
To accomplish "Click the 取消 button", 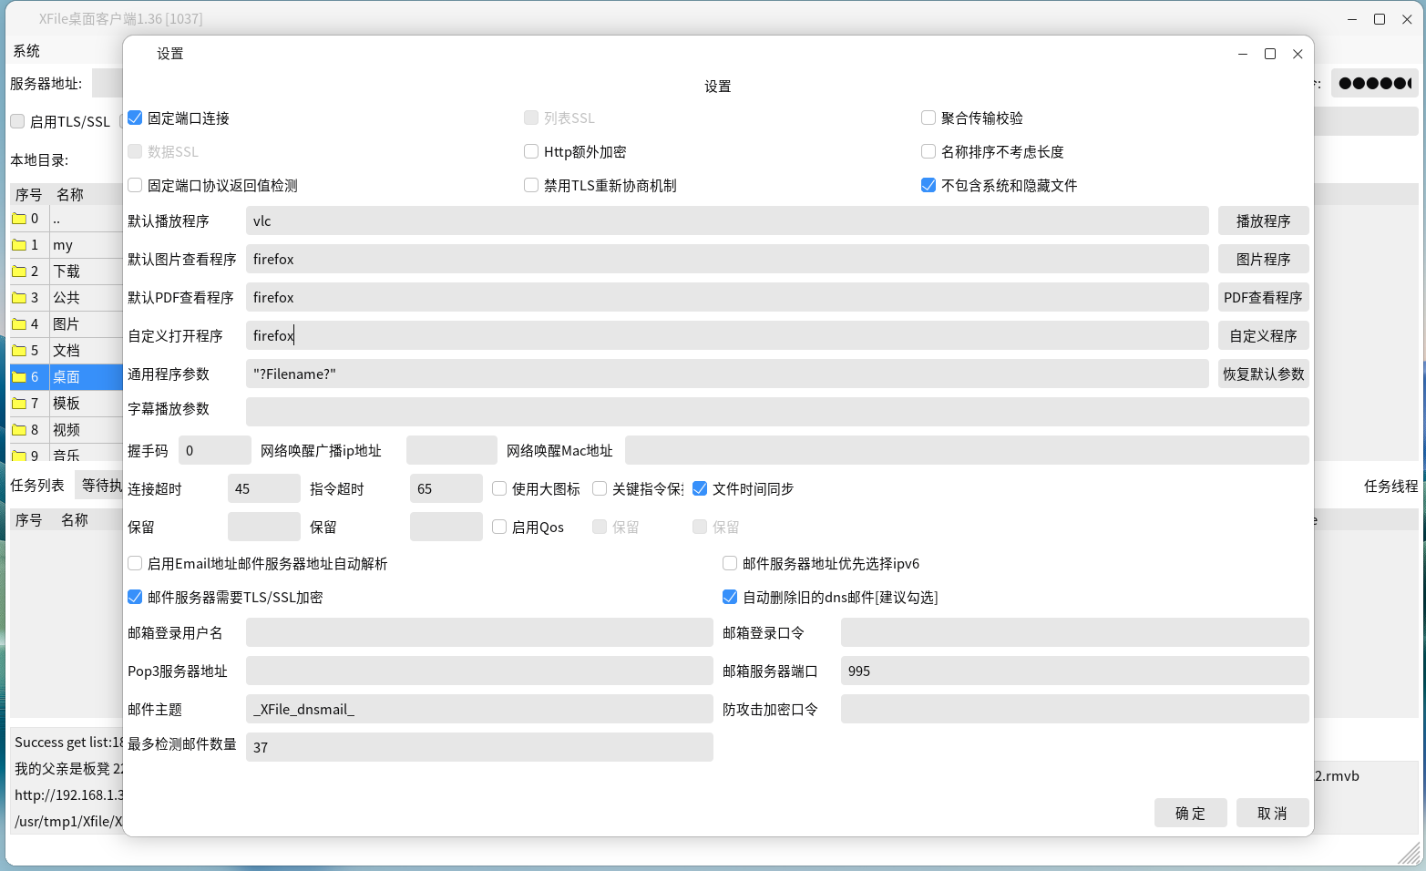I will click(1272, 813).
